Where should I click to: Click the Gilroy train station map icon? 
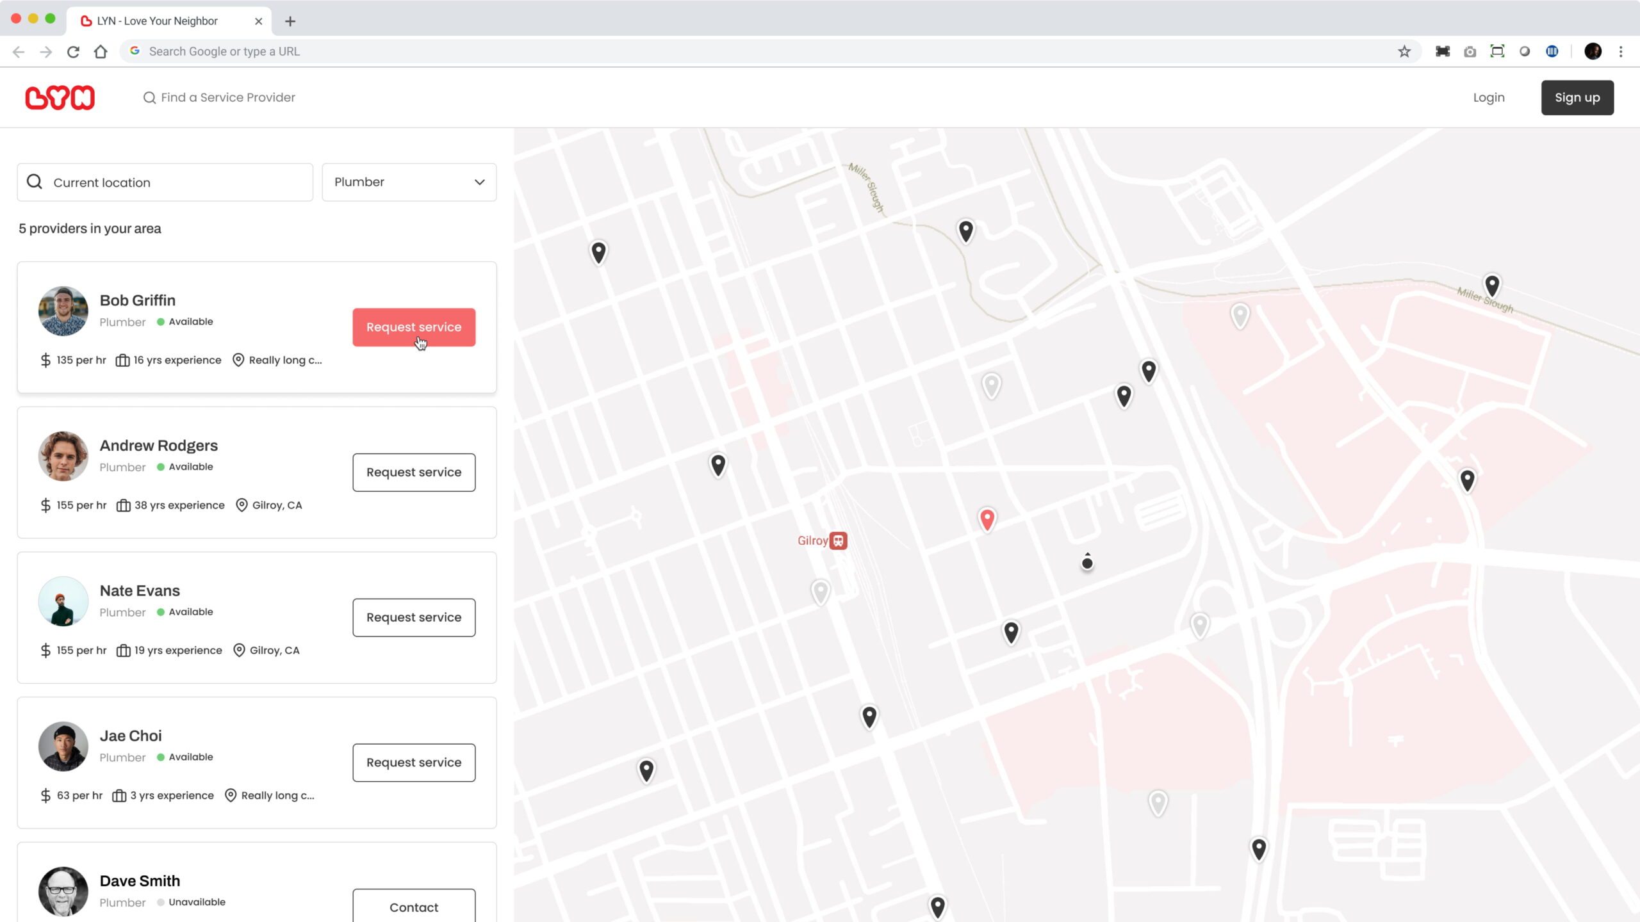click(838, 540)
